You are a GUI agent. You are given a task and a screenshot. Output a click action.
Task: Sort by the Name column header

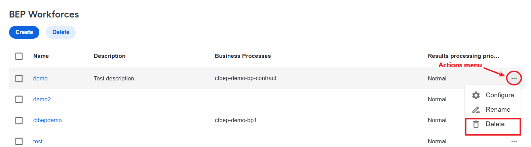click(41, 56)
